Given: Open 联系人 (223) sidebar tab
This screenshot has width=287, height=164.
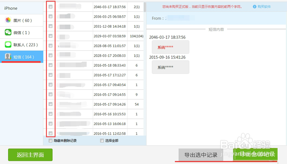Looking at the screenshot, I should 22,45.
